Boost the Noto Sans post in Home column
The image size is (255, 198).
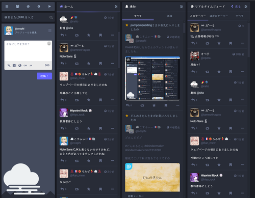pyautogui.click(x=77, y=64)
